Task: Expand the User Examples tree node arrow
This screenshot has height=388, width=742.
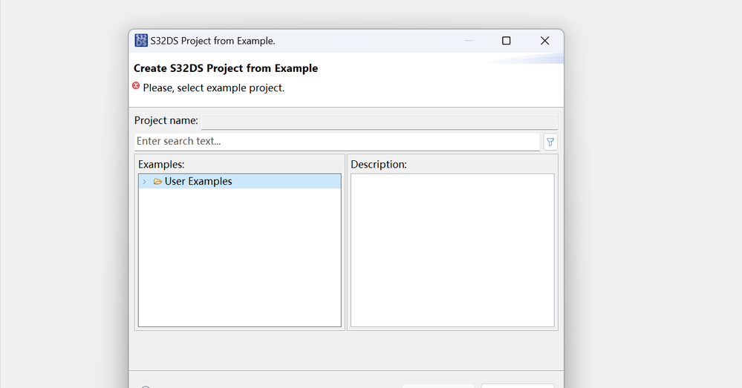Action: coord(144,182)
